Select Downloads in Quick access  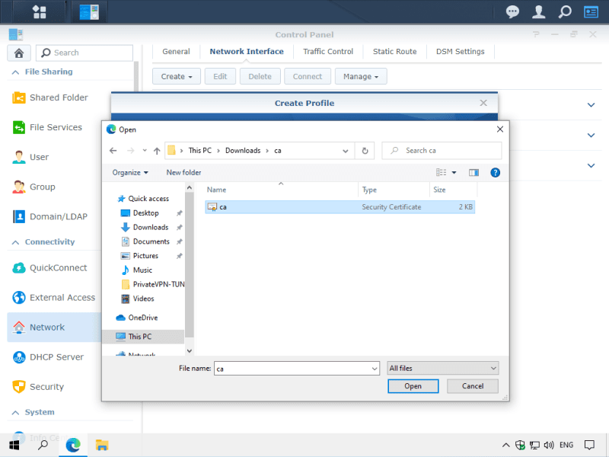[x=150, y=227]
